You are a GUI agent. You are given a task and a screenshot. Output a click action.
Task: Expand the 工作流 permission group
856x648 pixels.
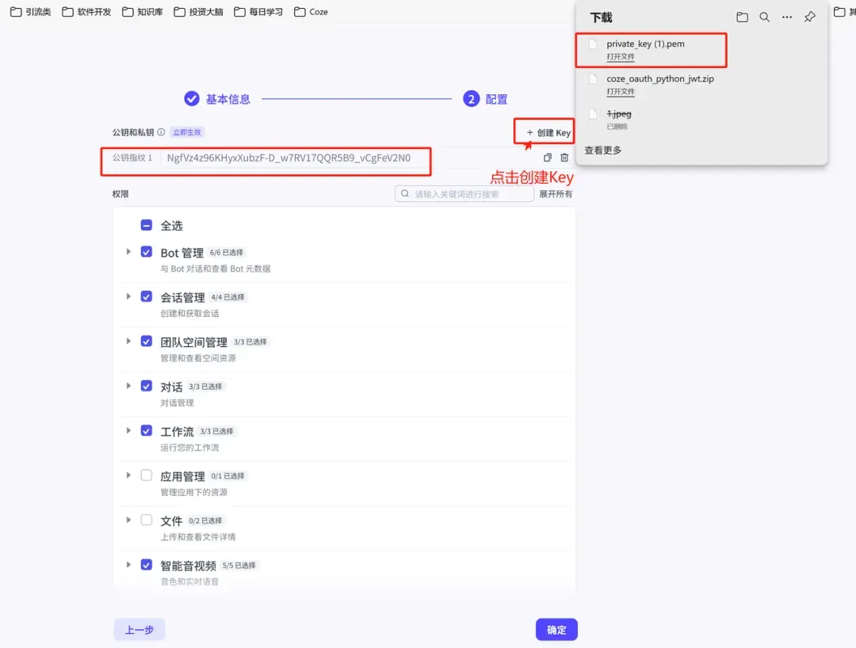[128, 430]
